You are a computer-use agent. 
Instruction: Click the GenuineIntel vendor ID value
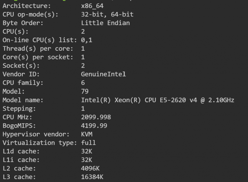click(x=104, y=74)
